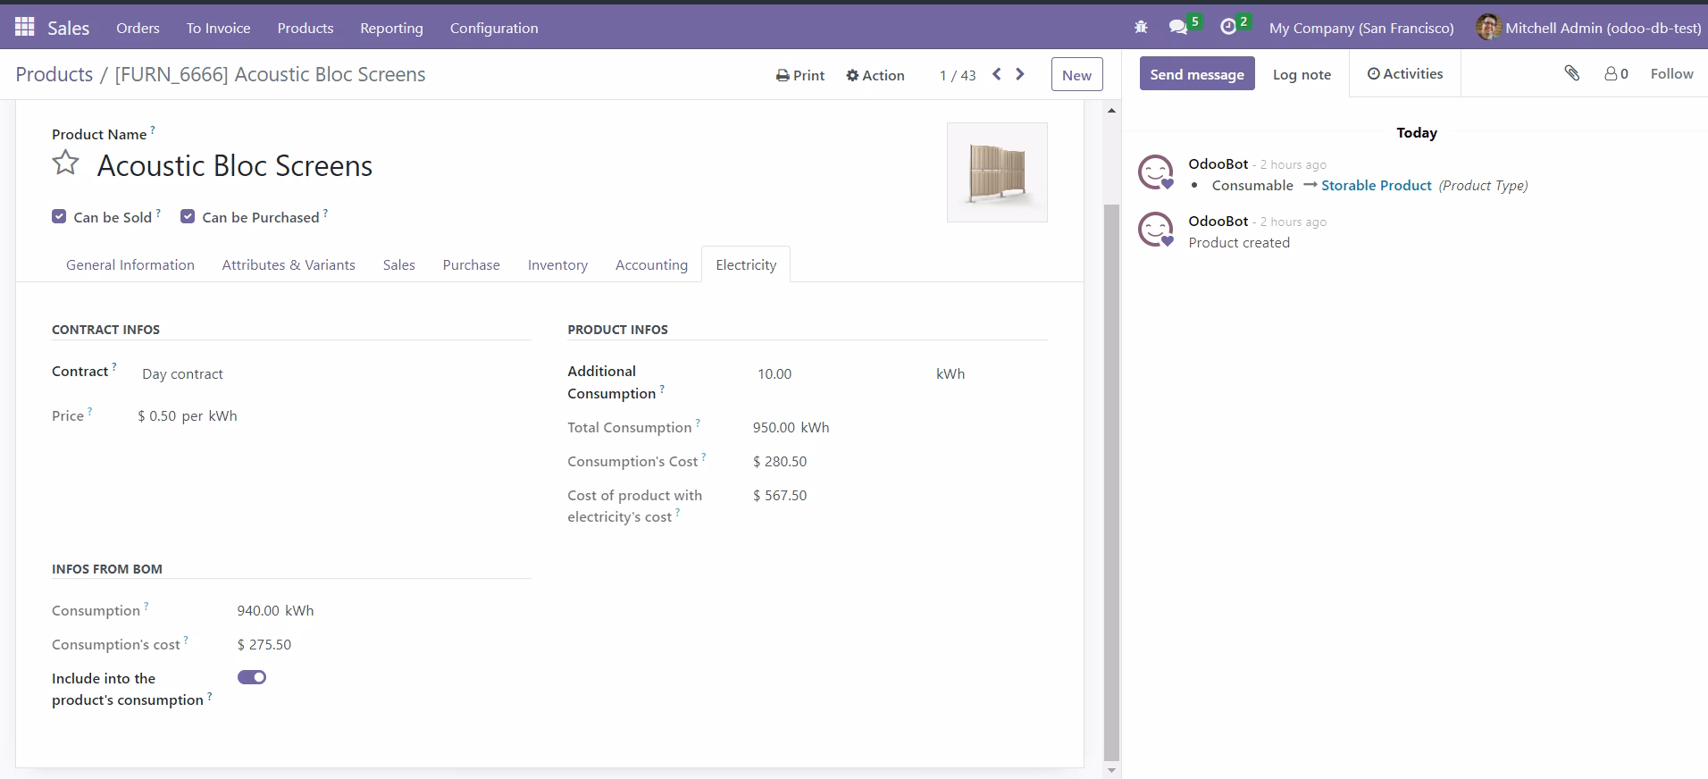1708x779 pixels.
Task: Go back to Products breadcrumb
Action: pyautogui.click(x=54, y=74)
